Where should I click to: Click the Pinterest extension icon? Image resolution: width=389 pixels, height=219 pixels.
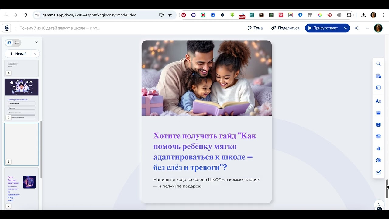tap(184, 15)
